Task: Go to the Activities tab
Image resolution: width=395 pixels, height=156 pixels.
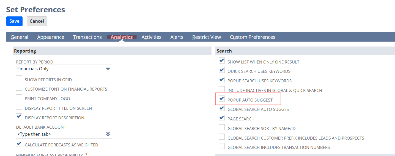Action: coord(151,37)
